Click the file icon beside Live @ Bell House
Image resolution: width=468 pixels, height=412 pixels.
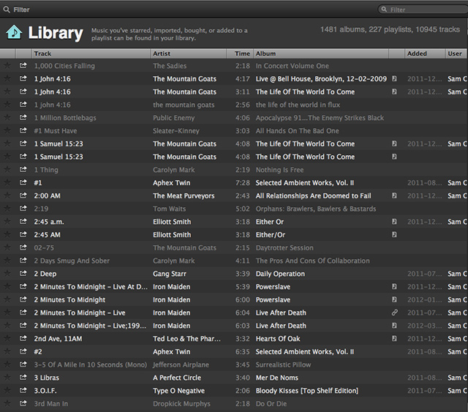pyautogui.click(x=395, y=79)
